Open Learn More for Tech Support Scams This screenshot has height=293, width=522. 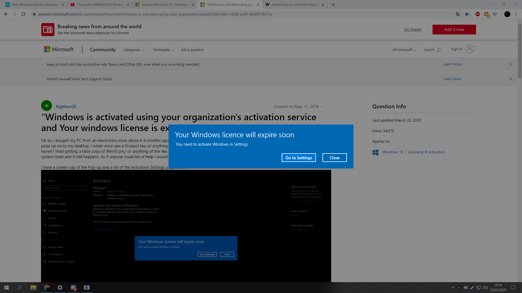tap(452, 79)
